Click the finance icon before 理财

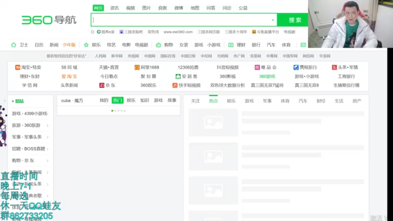coord(231,45)
